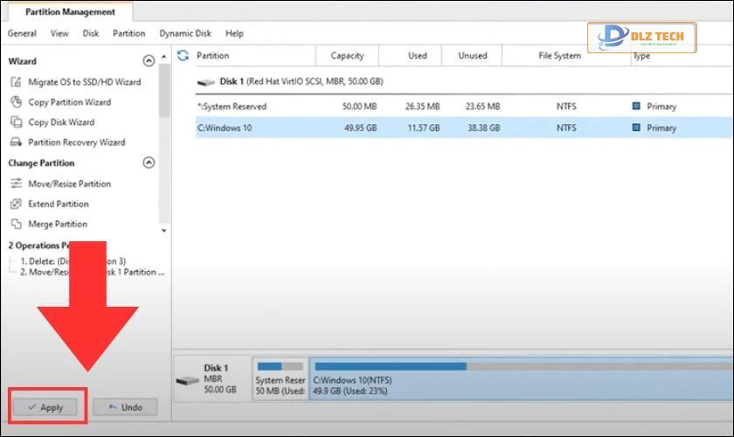
Task: Click the Apply button
Action: pos(45,407)
